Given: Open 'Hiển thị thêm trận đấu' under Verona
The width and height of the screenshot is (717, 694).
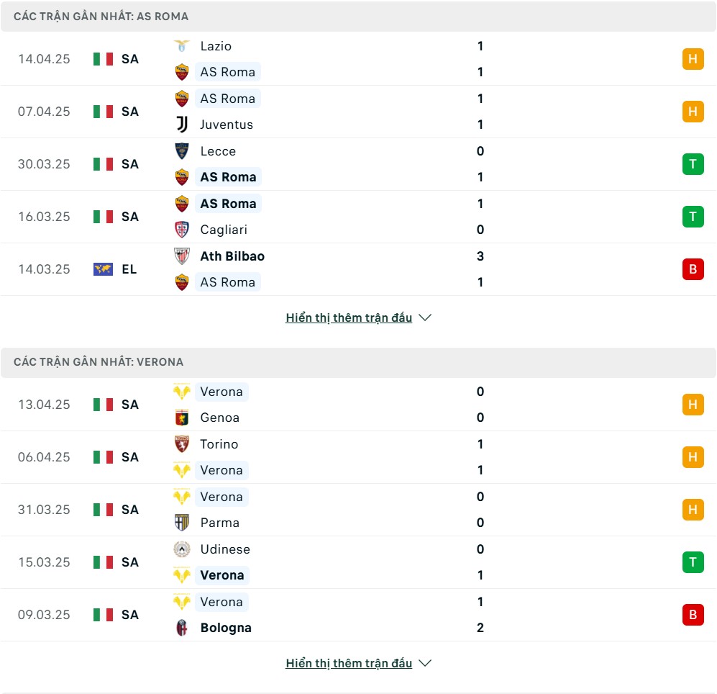Looking at the screenshot, I should (x=349, y=663).
